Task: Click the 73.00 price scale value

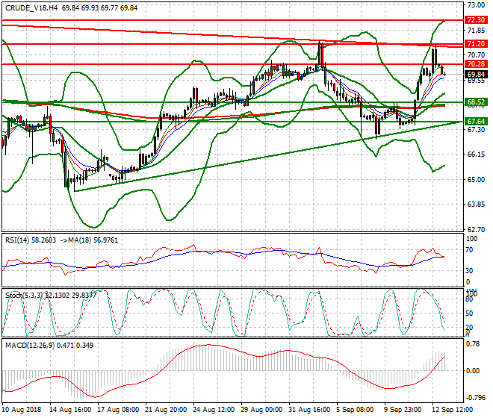Action: point(476,5)
